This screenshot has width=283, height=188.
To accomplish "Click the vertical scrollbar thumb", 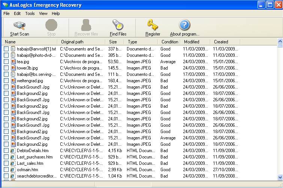I will pos(280,46).
